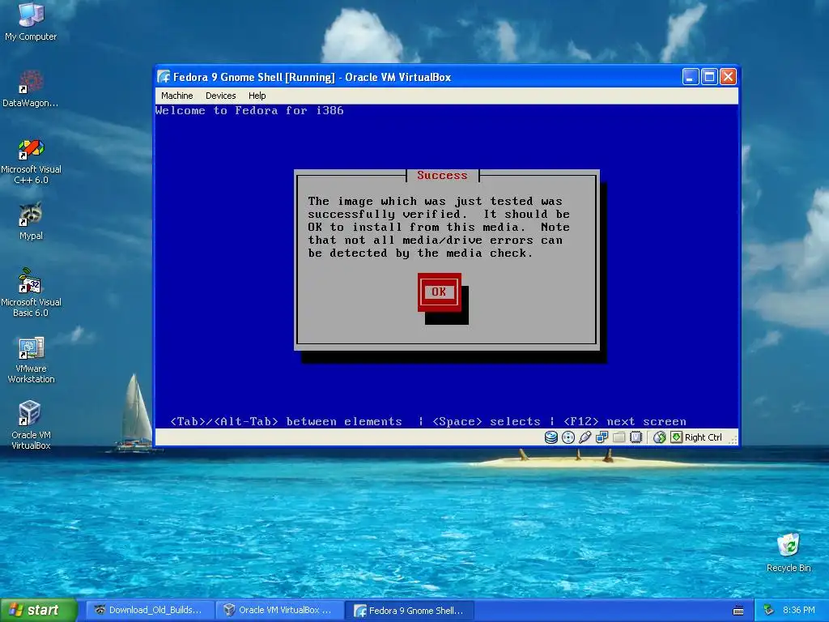This screenshot has width=829, height=622.
Task: Switch to Oracle VM VirtualBox taskbar window
Action: tap(278, 611)
